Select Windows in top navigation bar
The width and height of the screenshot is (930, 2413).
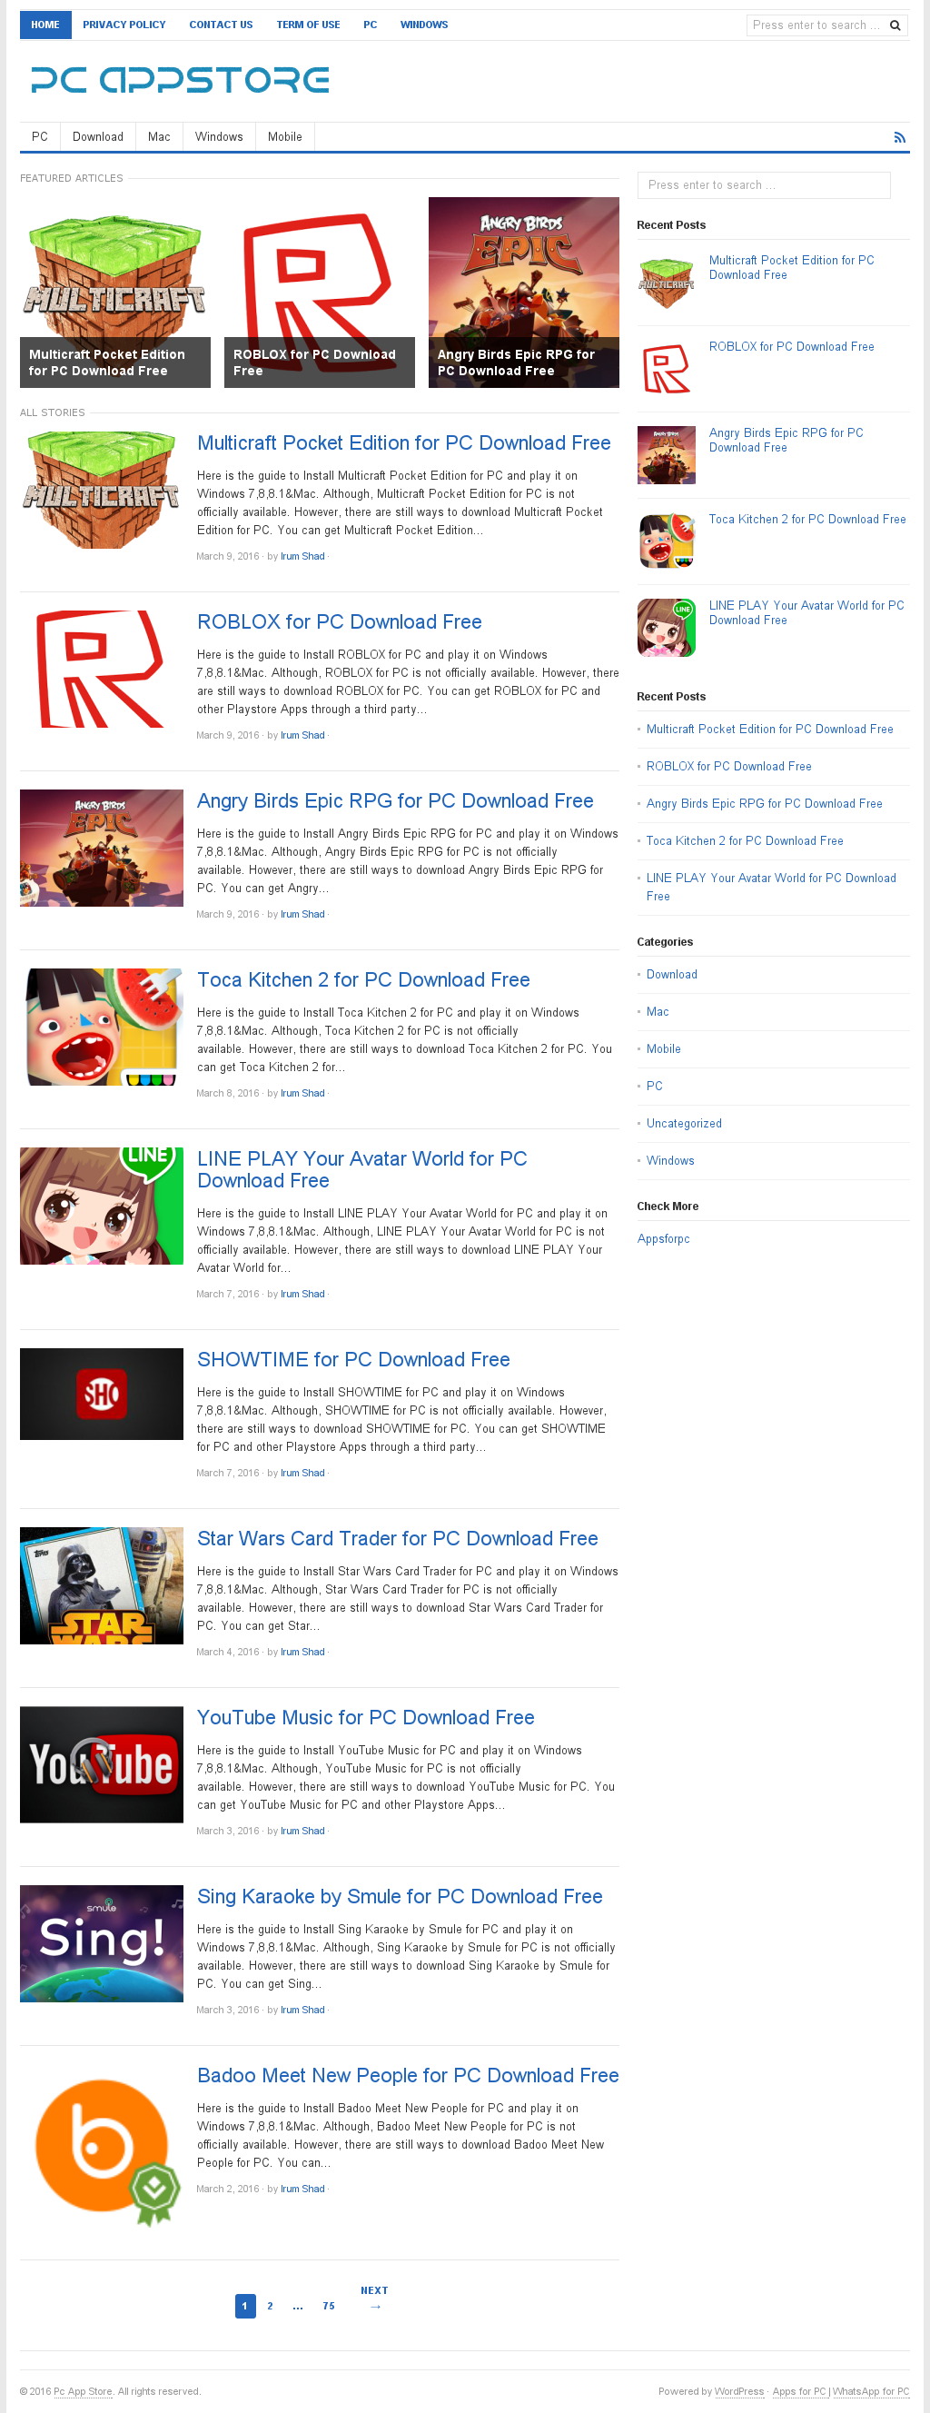click(x=424, y=25)
